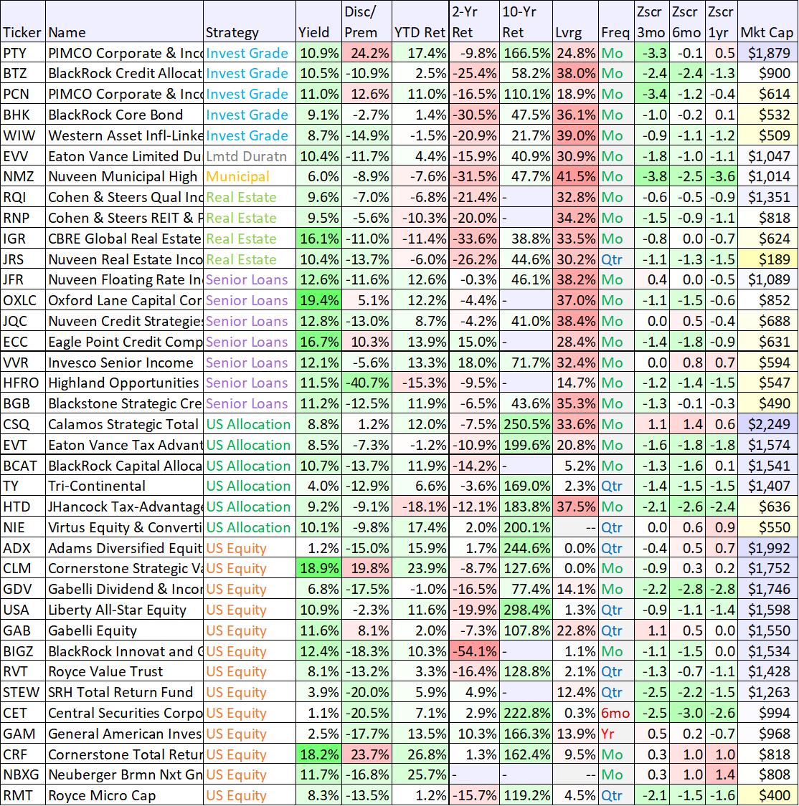Click PTY's 24.2% premium cell
Screen dimensions: 799x806
(x=367, y=53)
